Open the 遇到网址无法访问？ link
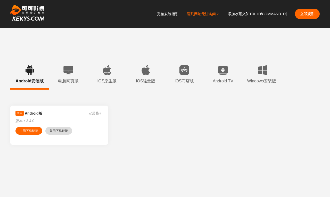Screen dimensions: 330x206 pos(203,14)
